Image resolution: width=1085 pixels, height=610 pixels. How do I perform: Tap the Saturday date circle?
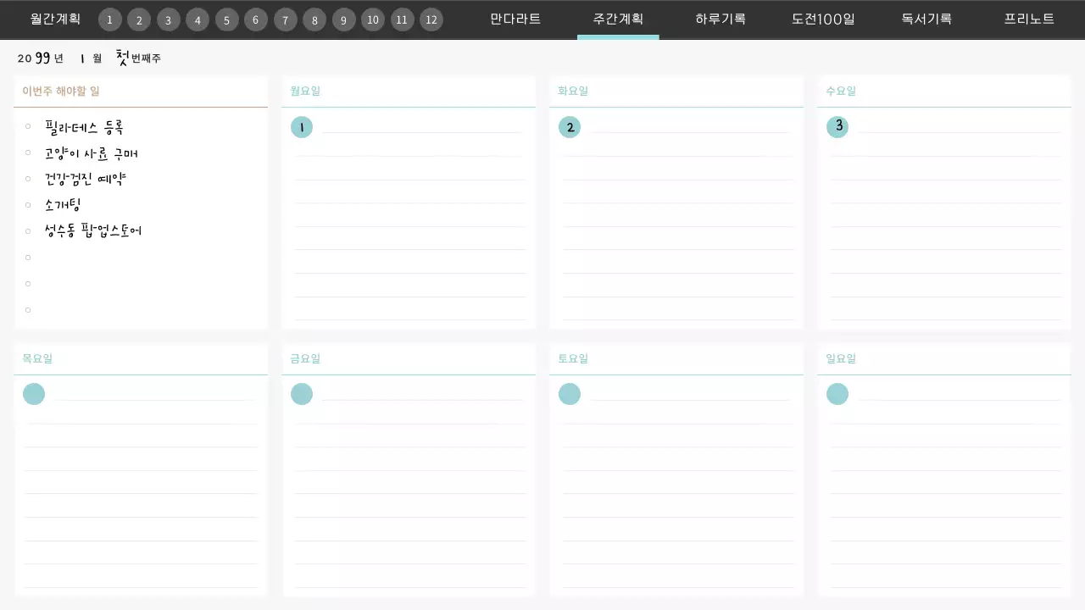(570, 394)
